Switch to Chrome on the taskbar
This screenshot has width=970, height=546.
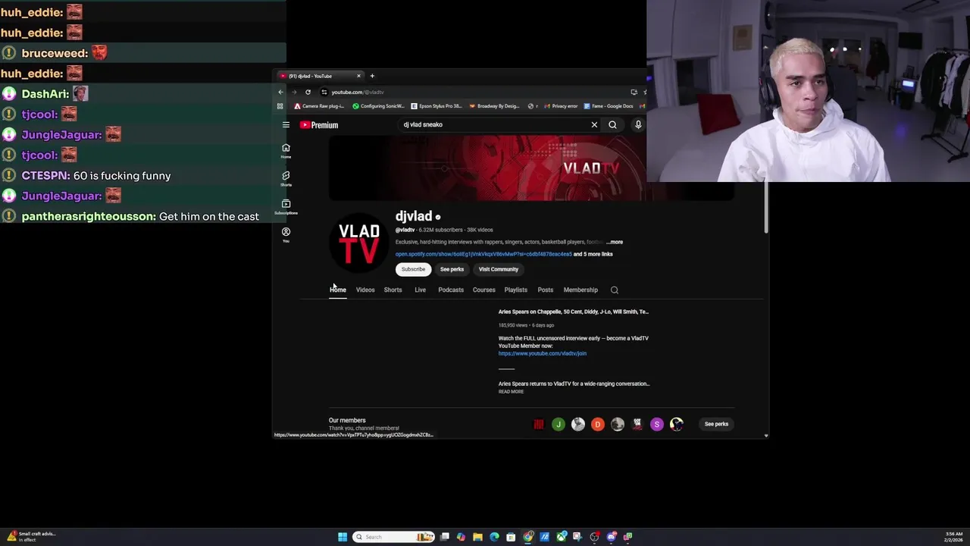pyautogui.click(x=528, y=537)
